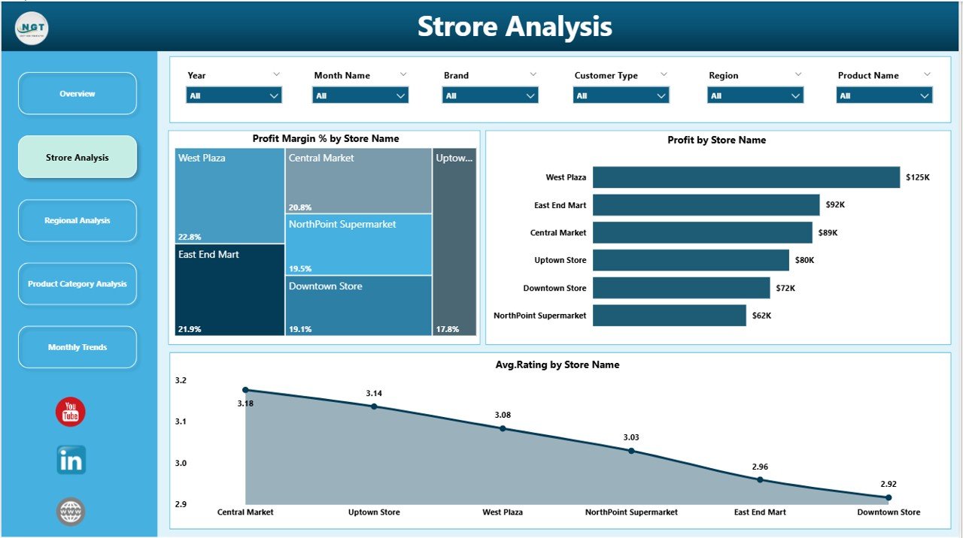This screenshot has height=538, width=963.
Task: Select the website globe icon
Action: pyautogui.click(x=69, y=512)
